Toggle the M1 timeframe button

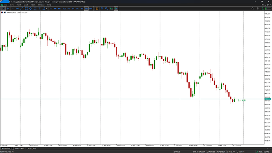[x=51, y=9]
